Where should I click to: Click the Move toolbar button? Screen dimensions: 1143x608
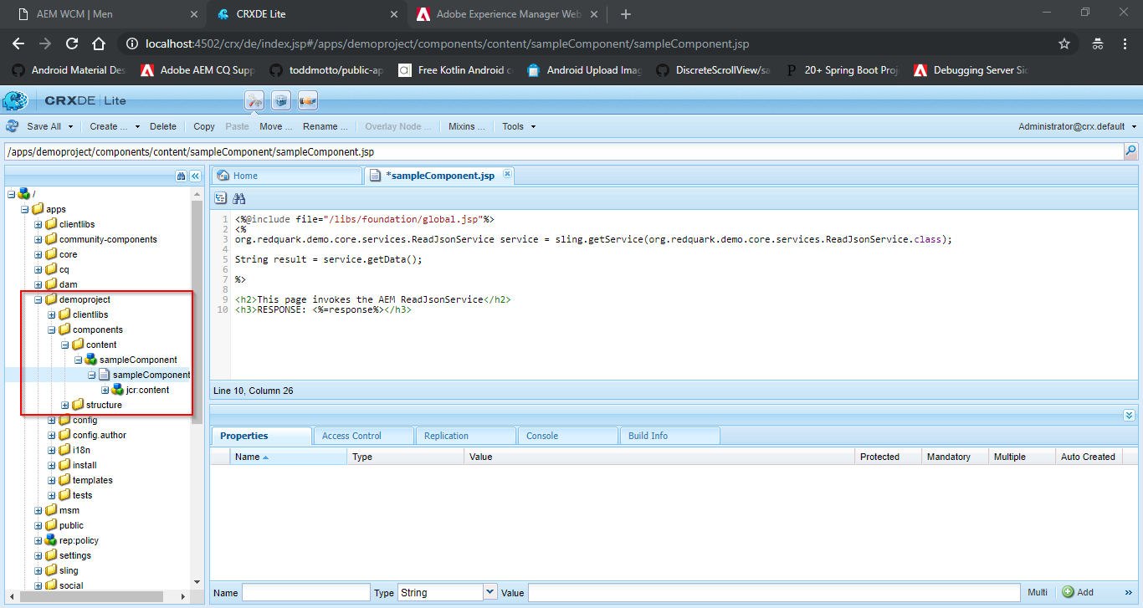point(275,126)
